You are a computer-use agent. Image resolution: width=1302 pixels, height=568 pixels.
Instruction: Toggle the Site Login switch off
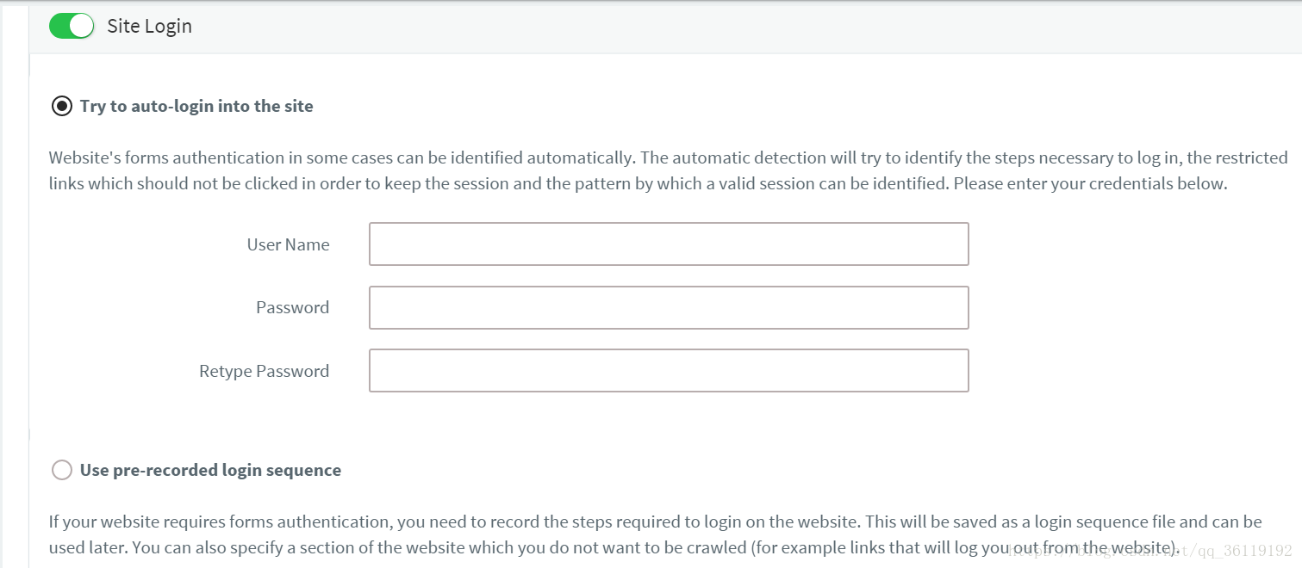[x=72, y=26]
